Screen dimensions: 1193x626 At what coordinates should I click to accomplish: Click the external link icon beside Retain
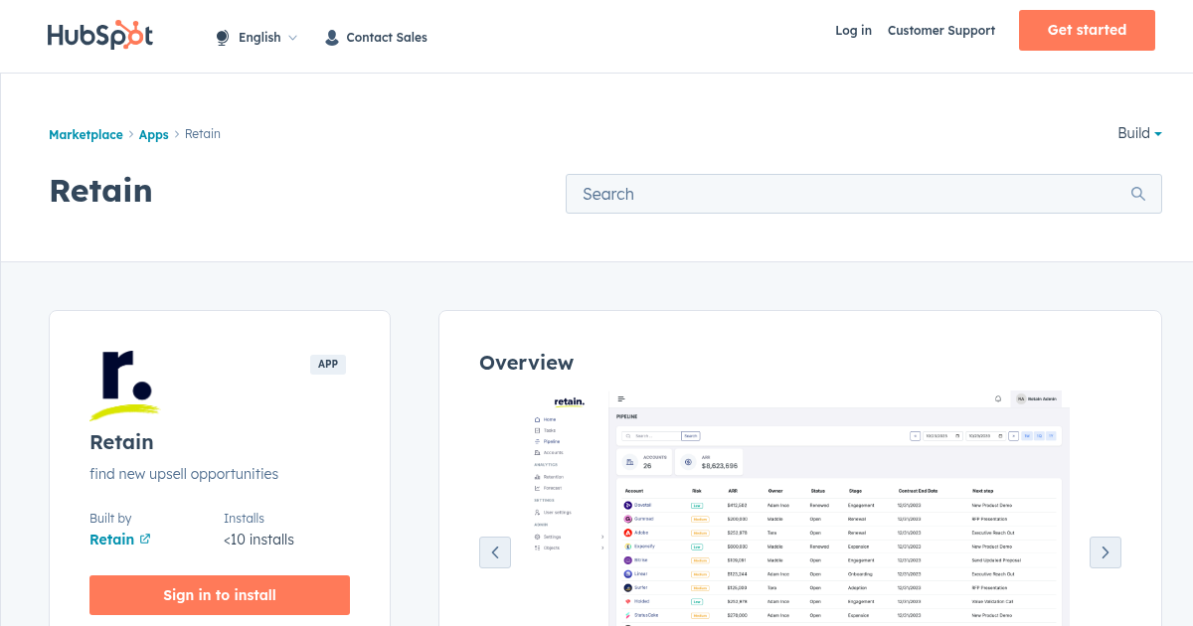click(x=145, y=539)
